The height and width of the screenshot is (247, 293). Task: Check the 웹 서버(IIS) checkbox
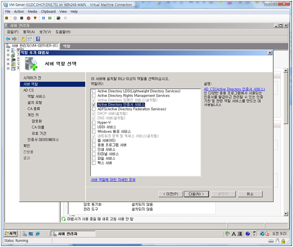(94, 140)
